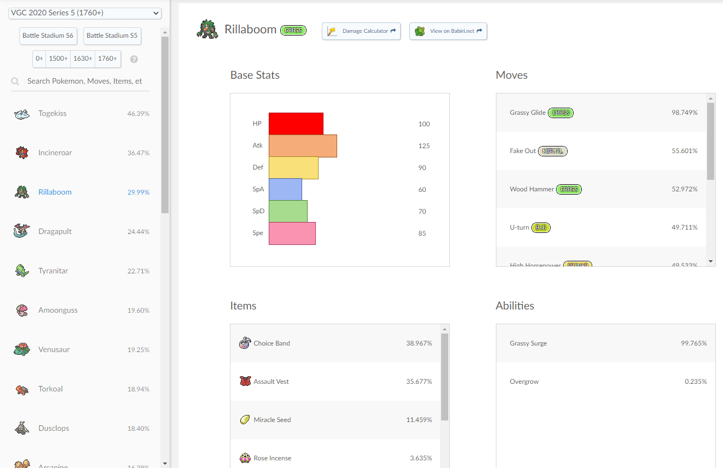Click the Togekiss sprite icon

tap(22, 114)
